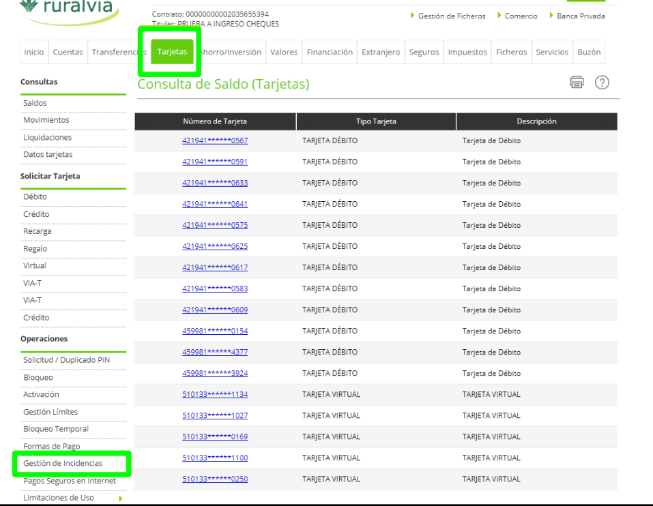Viewport: 653px width, 506px height.
Task: Open the help question mark icon
Action: 602,83
